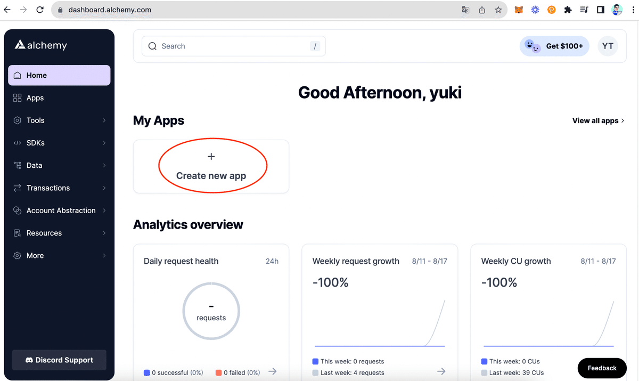Click the media control playlist icon

(x=584, y=10)
